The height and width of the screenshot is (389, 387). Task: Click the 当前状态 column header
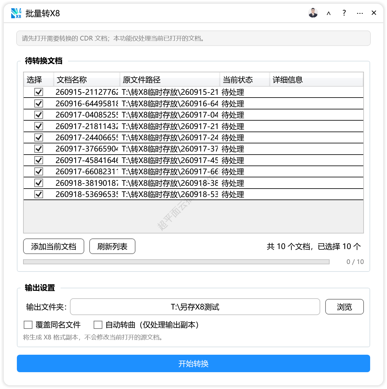(245, 79)
